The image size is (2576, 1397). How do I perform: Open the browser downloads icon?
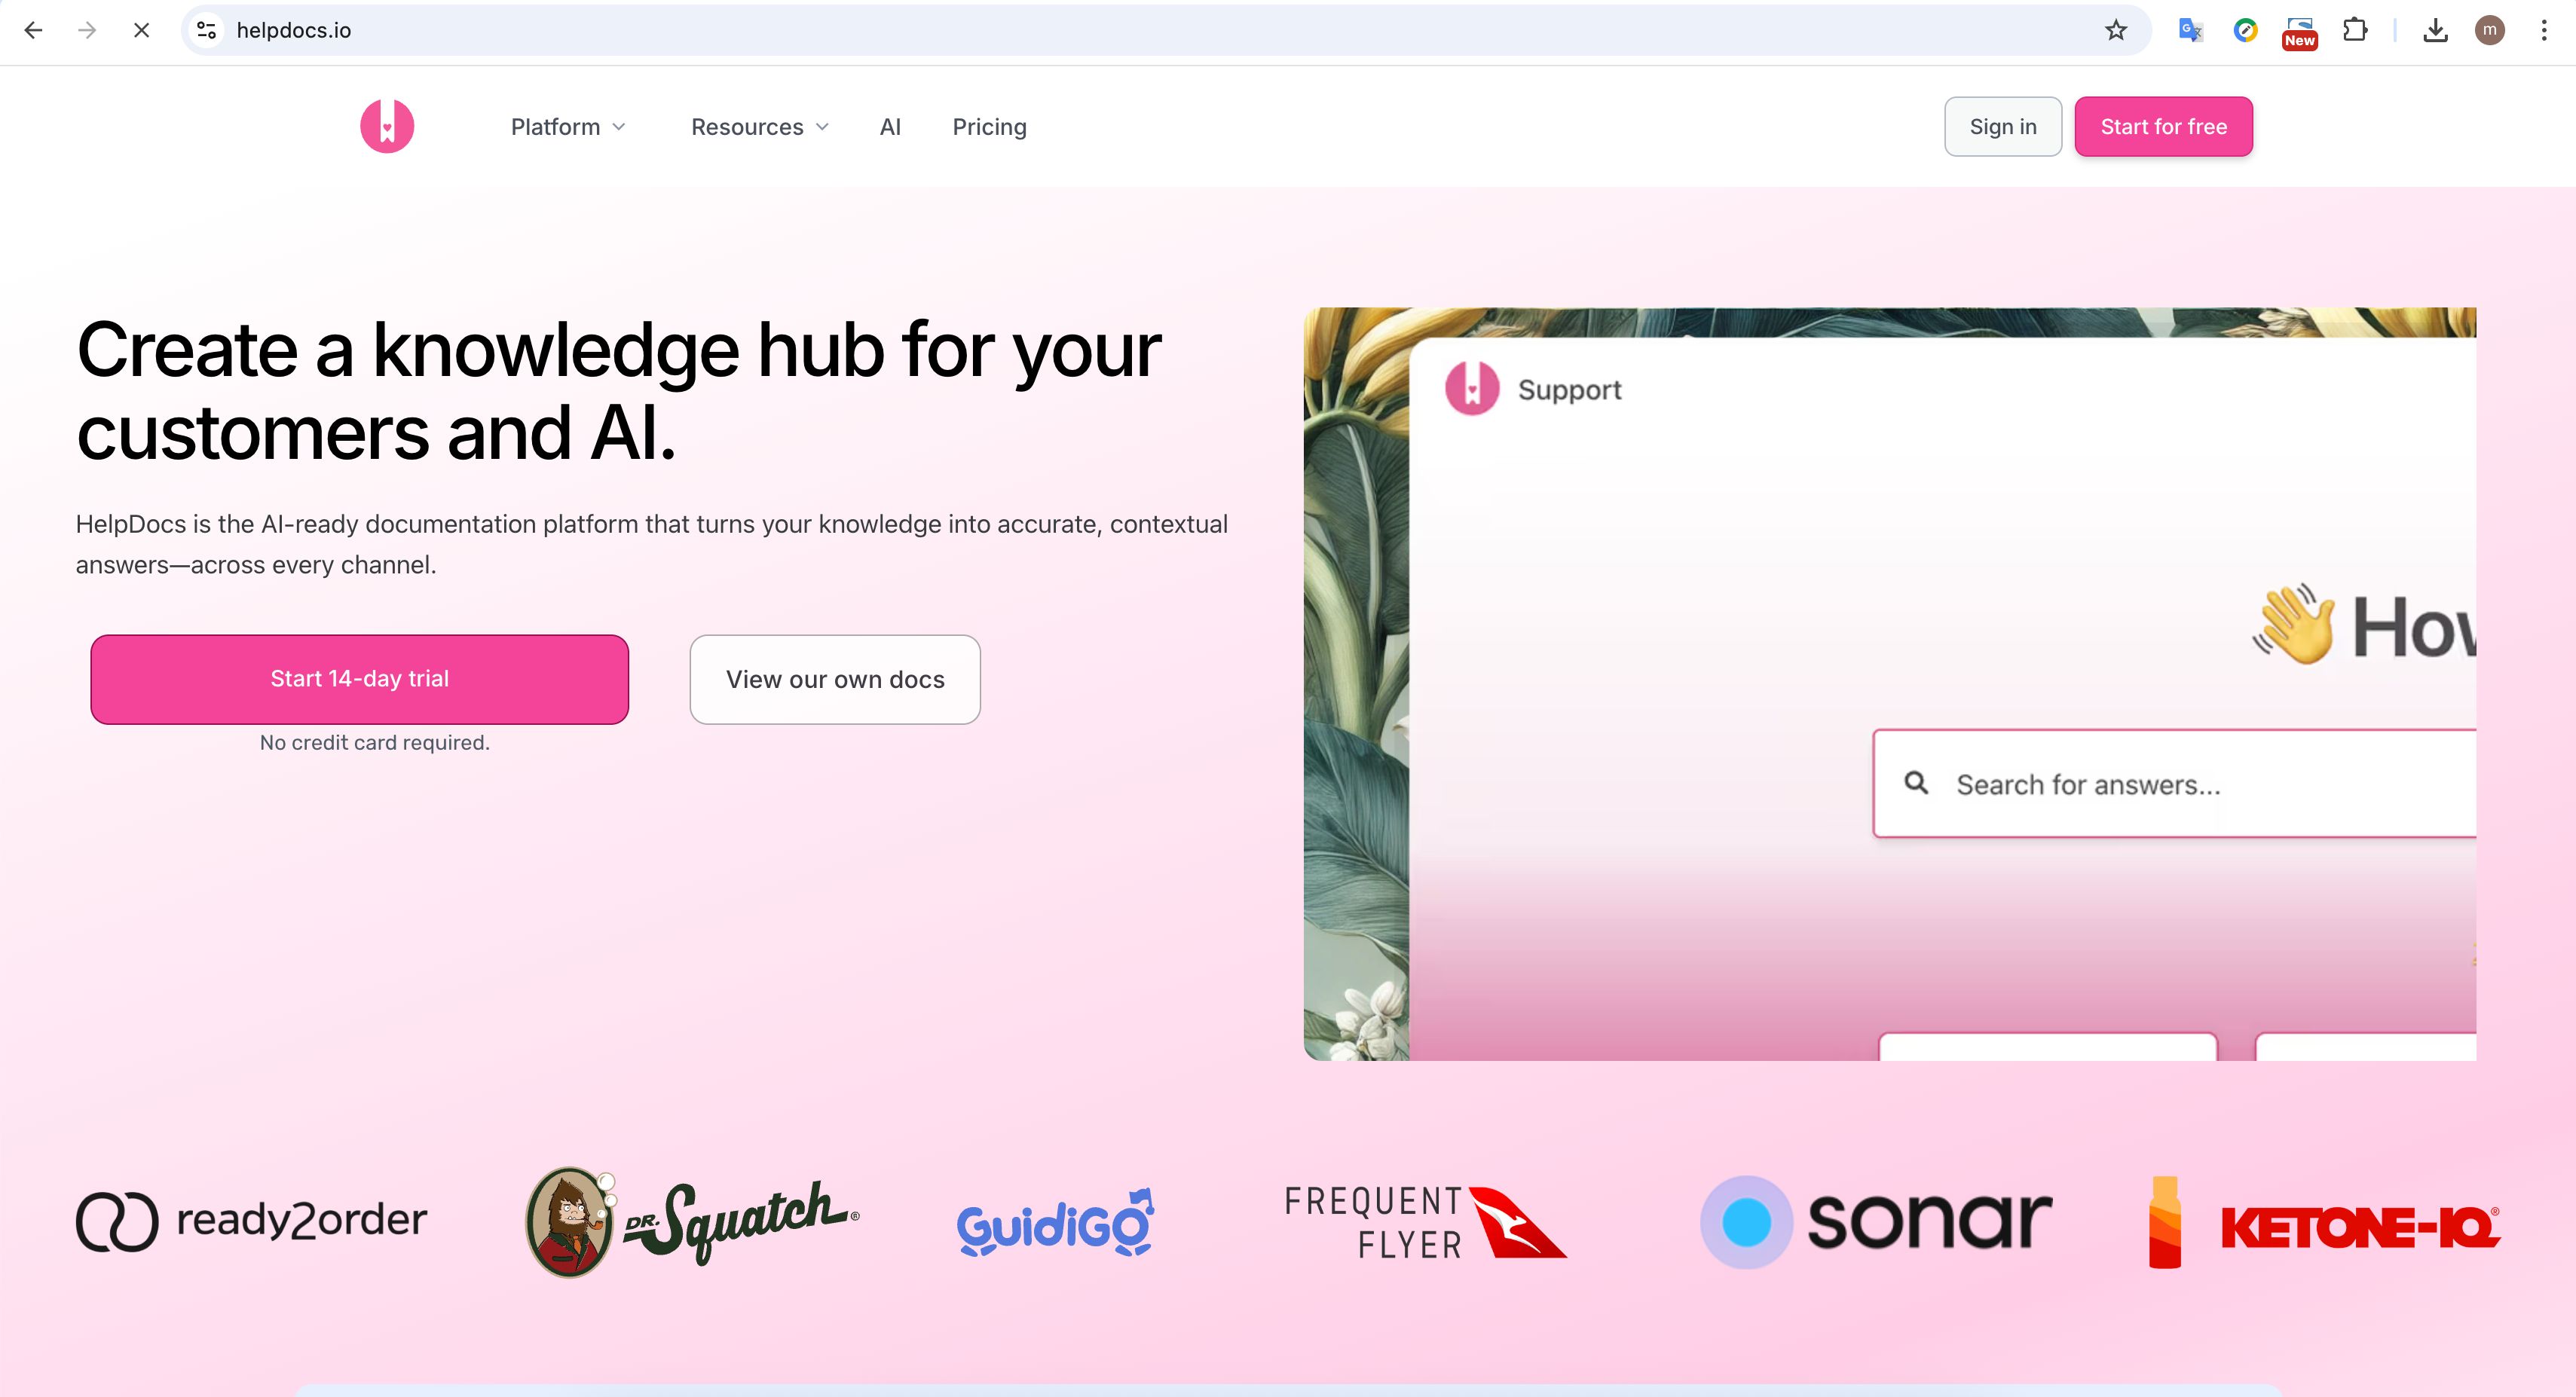[x=2436, y=30]
